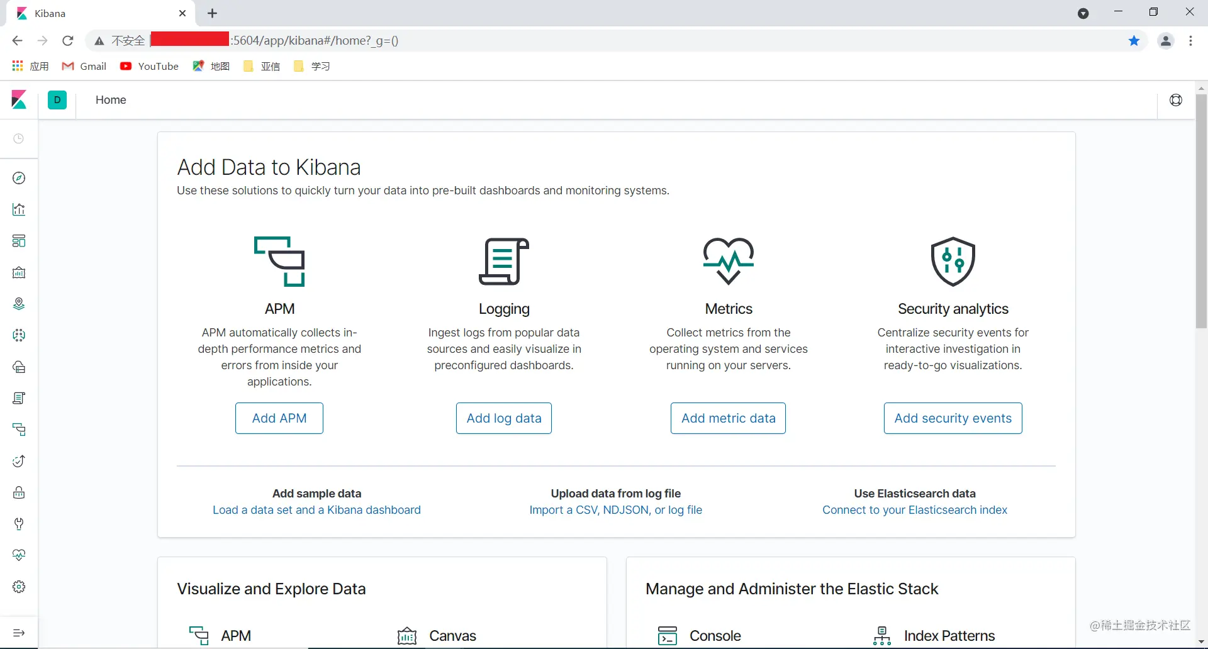
Task: Show recently viewed items clock icon
Action: [19, 138]
